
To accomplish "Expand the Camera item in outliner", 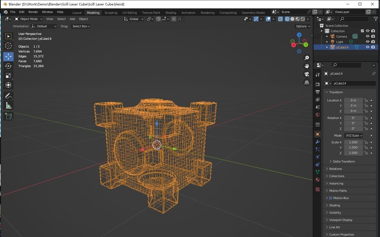I will pyautogui.click(x=327, y=36).
